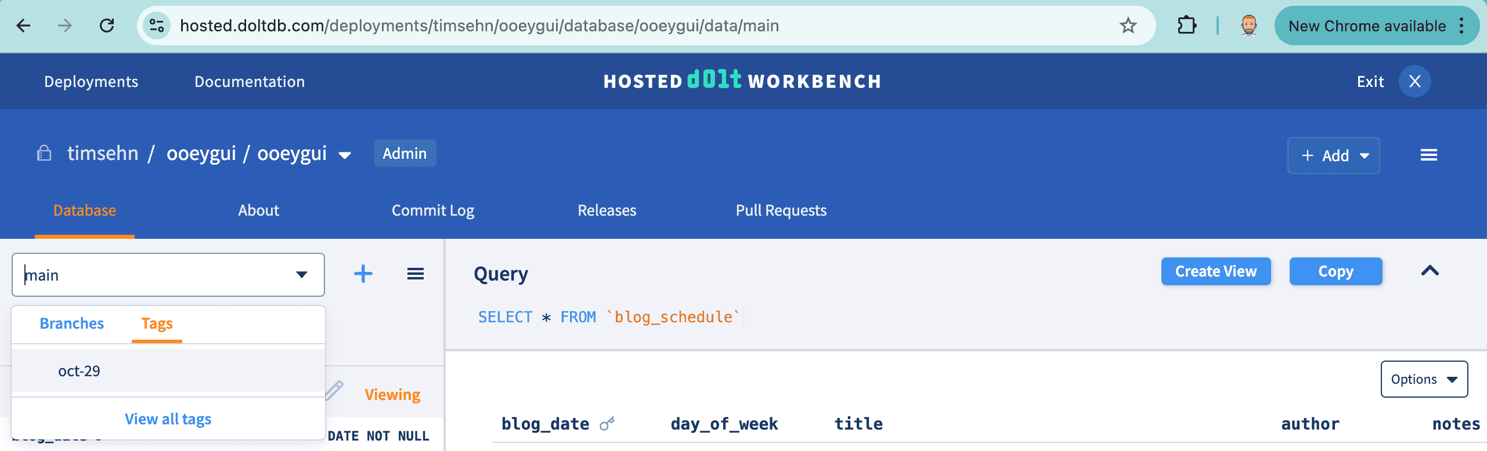Reload the page with refresh icon
The width and height of the screenshot is (1487, 451).
click(x=107, y=26)
